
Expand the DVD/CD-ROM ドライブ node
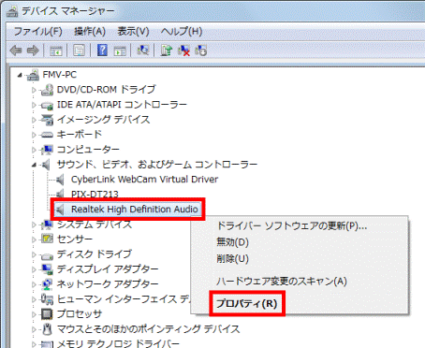click(x=34, y=90)
